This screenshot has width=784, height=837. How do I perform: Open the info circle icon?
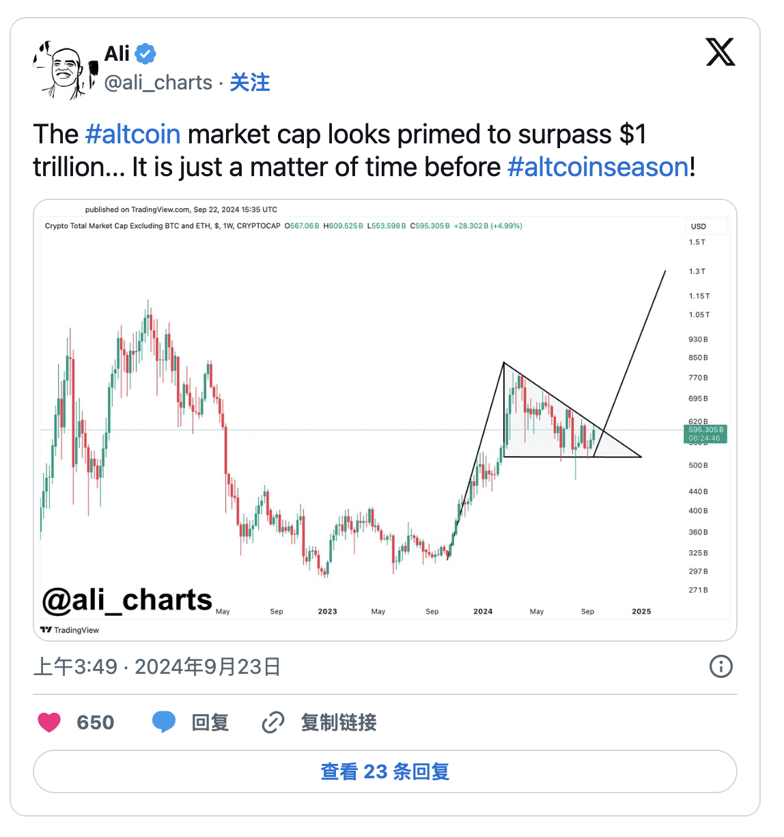click(720, 666)
